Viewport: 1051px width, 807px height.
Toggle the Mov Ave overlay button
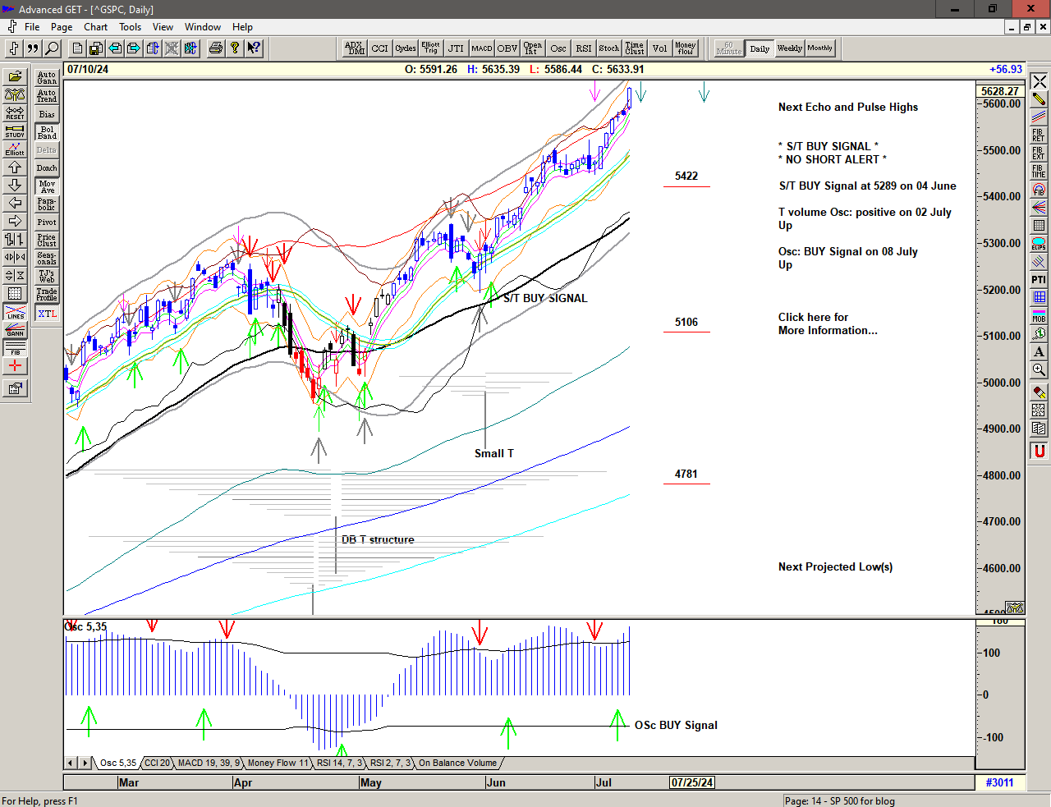(x=47, y=186)
